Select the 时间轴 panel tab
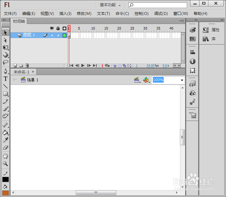The width and height of the screenshot is (226, 197). [19, 21]
